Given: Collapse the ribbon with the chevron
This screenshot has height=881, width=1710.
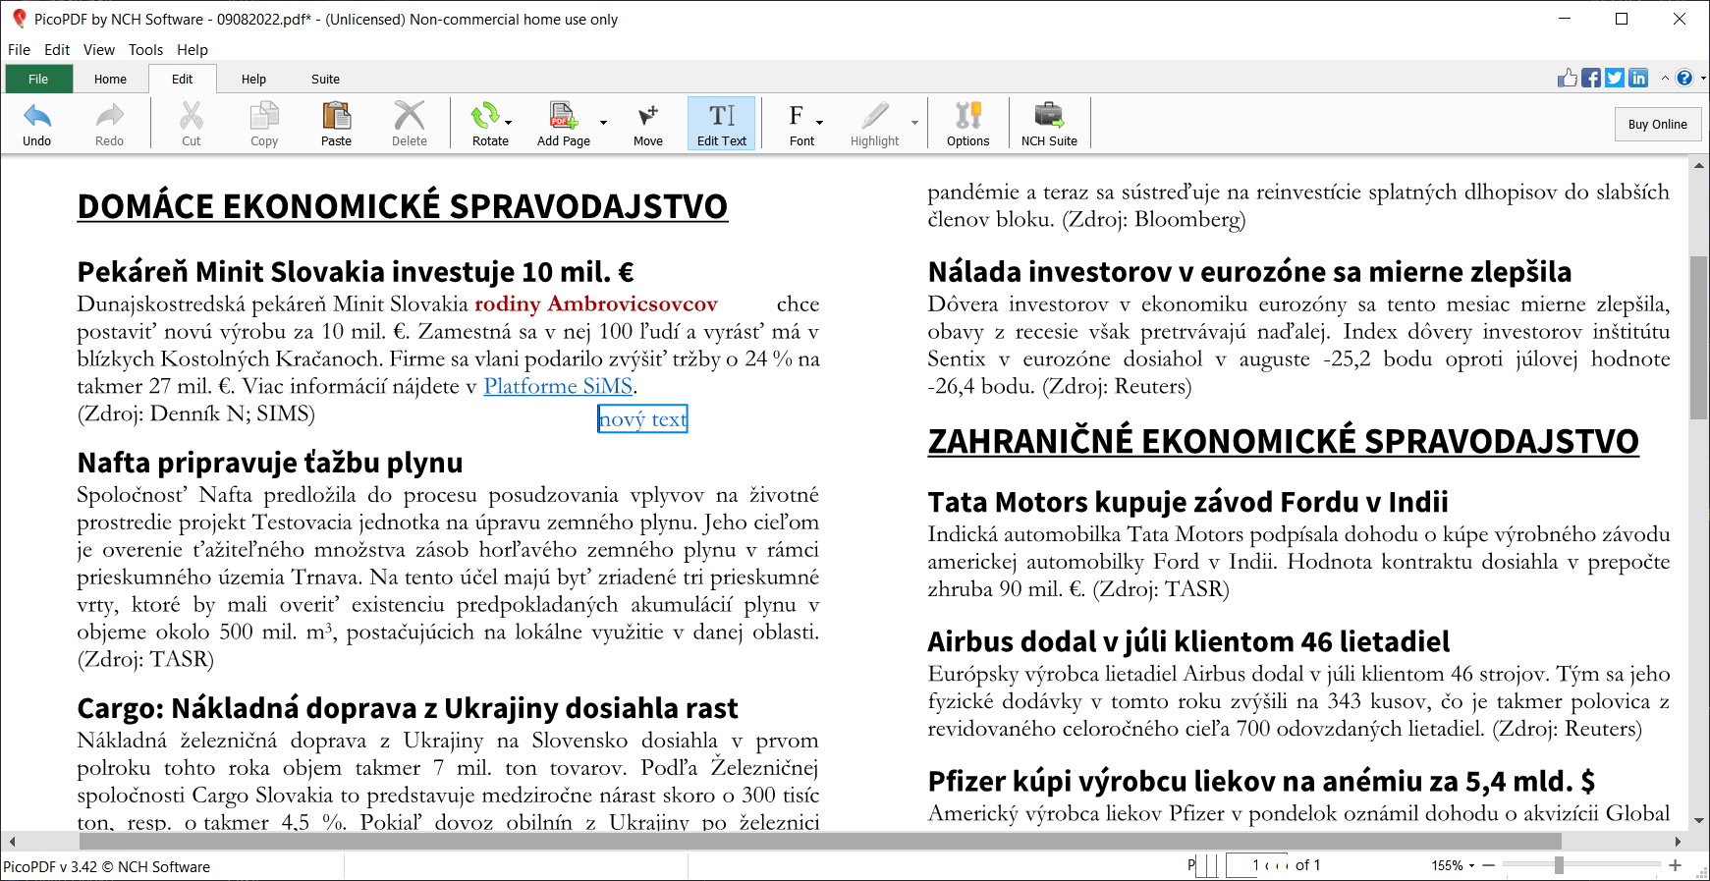Looking at the screenshot, I should click(1665, 79).
